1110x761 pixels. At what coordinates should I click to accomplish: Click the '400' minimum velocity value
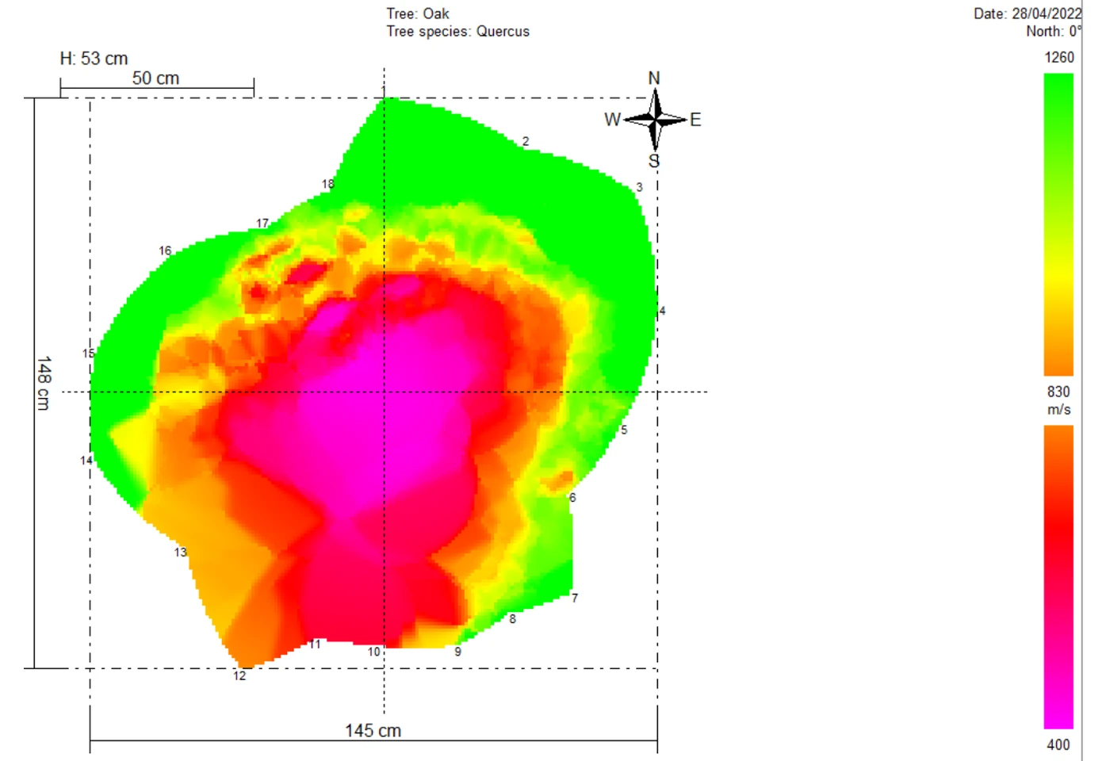1058,745
